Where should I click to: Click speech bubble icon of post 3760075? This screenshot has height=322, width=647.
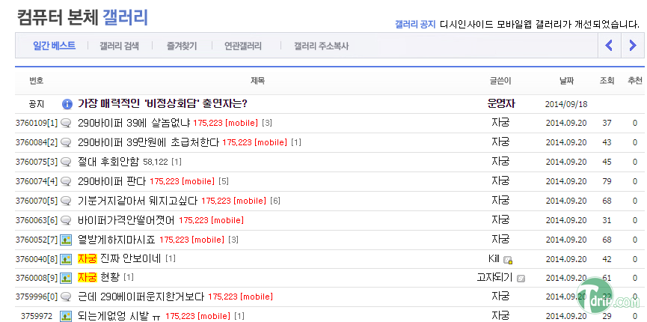66,162
